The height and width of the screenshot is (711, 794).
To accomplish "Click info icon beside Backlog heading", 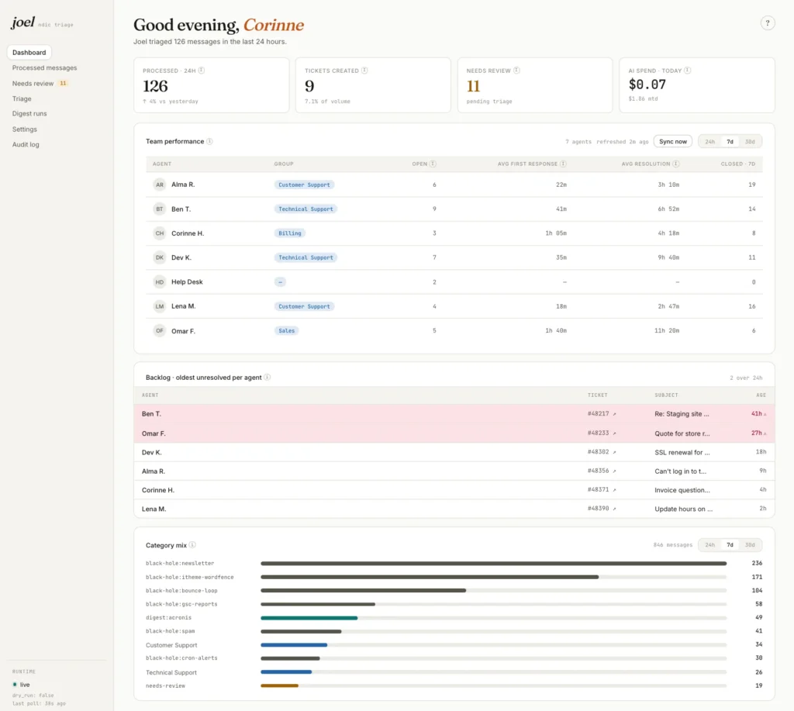I will [268, 378].
